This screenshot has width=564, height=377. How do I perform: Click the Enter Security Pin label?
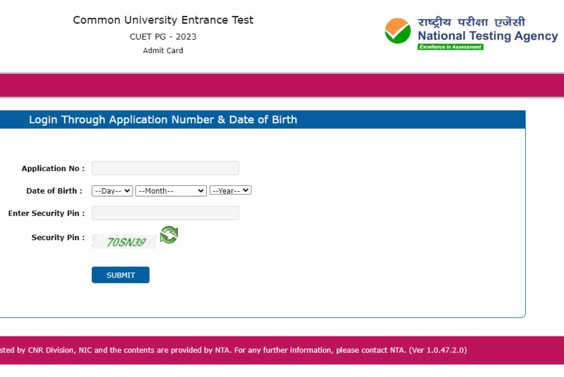tap(47, 213)
